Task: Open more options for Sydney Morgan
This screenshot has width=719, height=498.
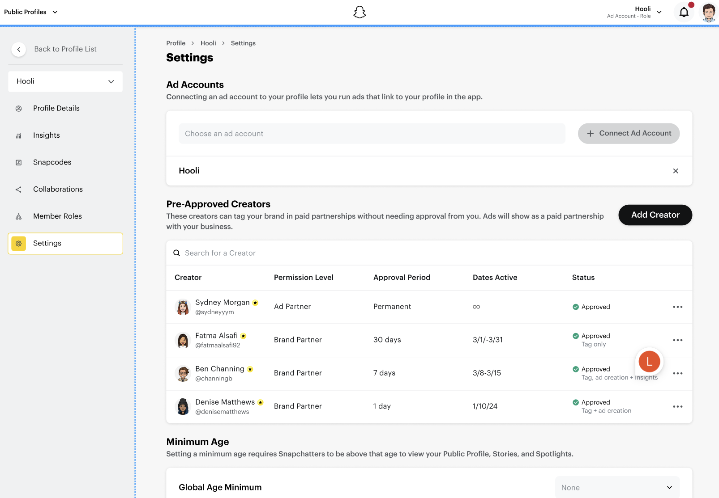Action: [678, 307]
